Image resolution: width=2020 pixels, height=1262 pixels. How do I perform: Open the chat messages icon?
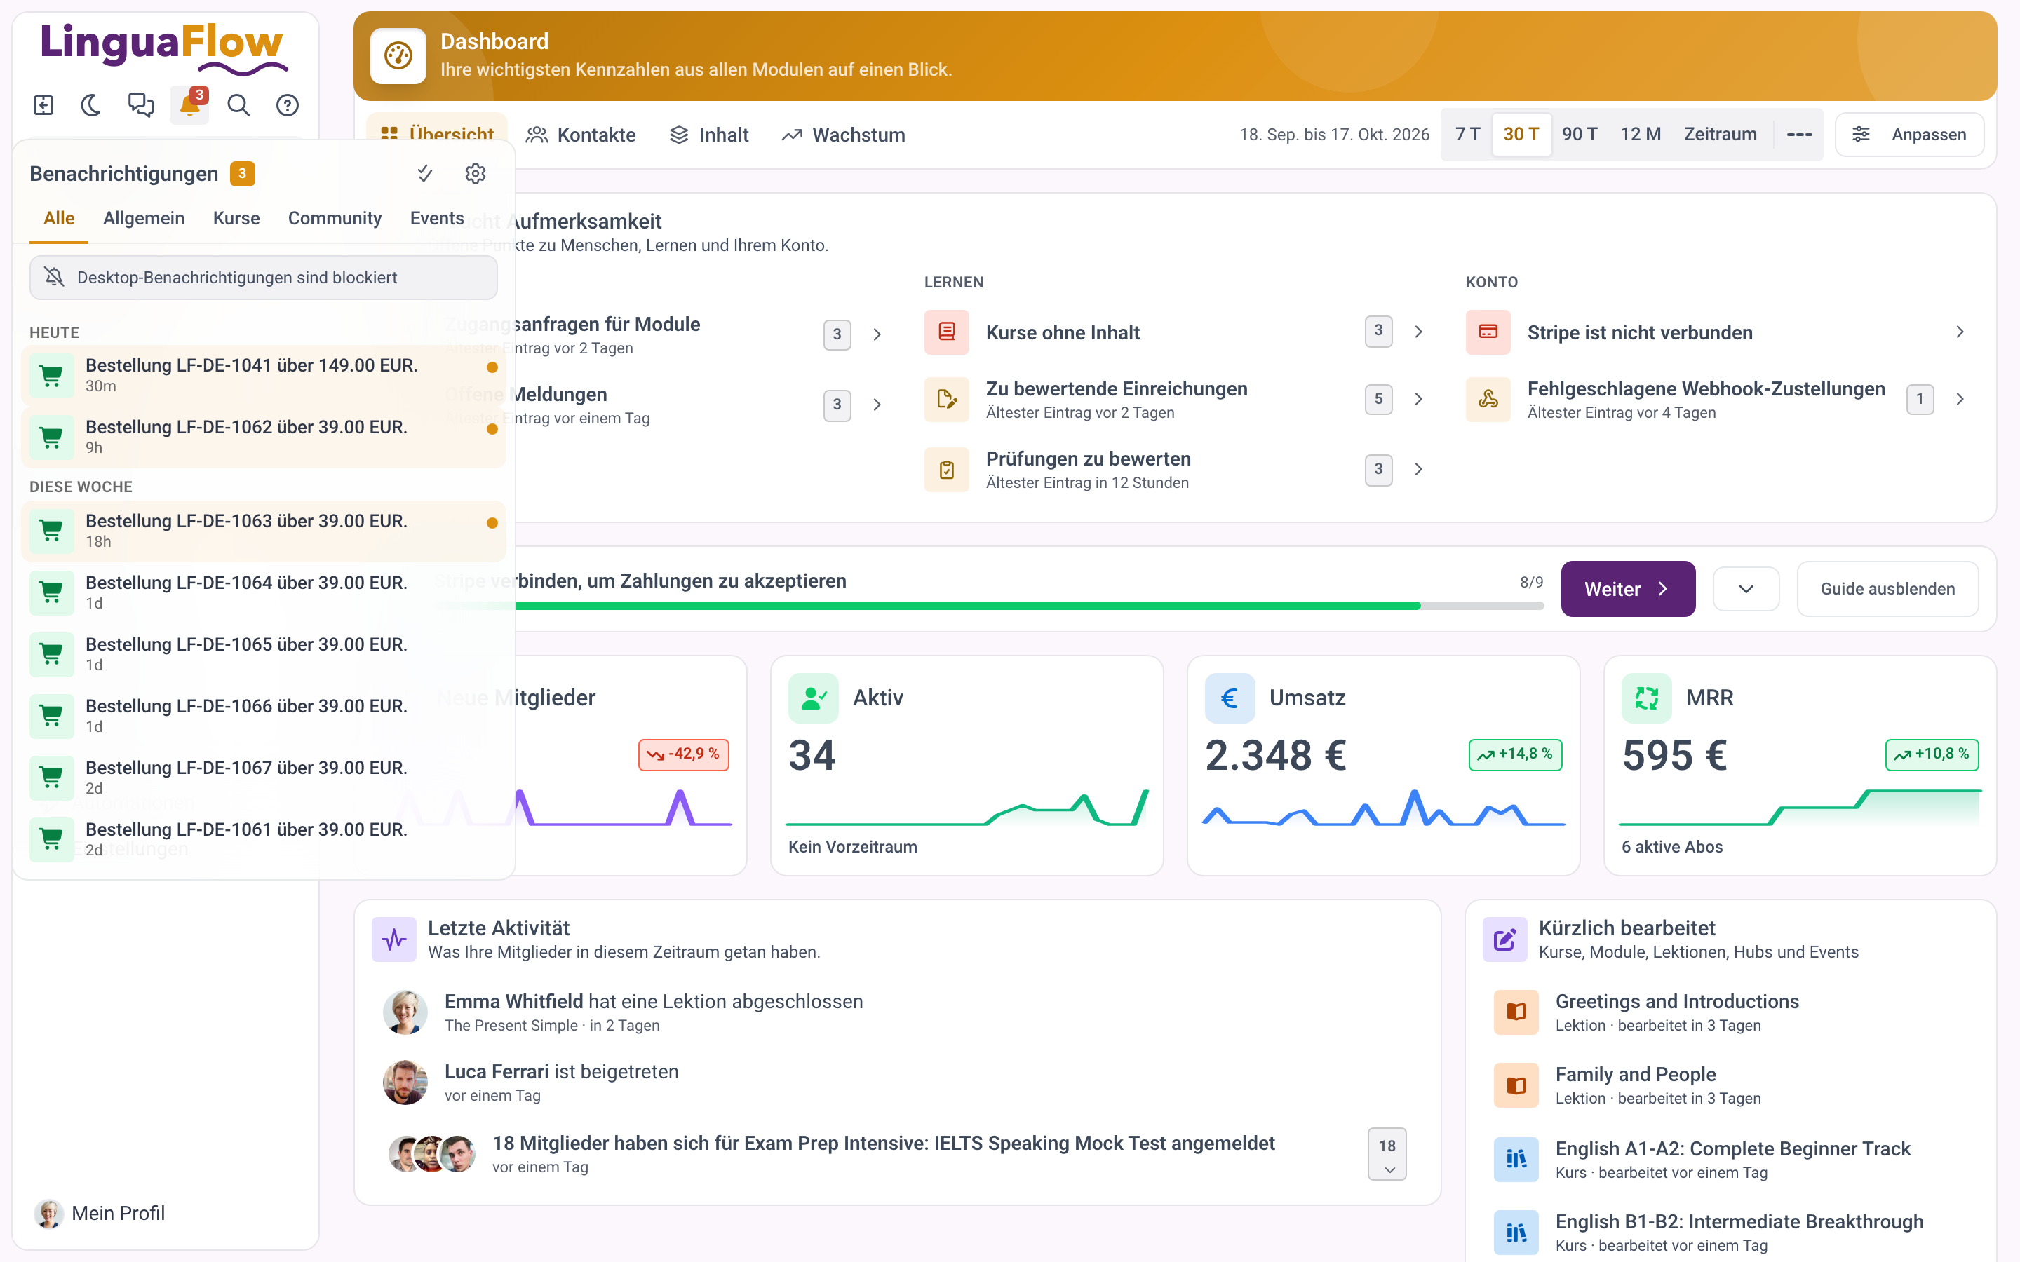pos(140,105)
